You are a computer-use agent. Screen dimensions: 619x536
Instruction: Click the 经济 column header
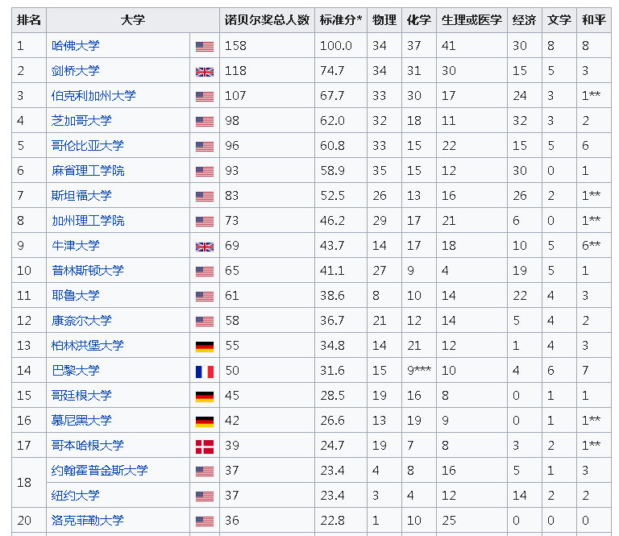point(524,19)
